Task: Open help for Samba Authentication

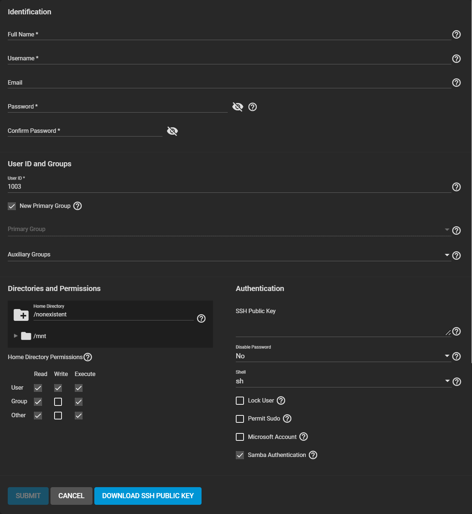Action: click(x=313, y=455)
